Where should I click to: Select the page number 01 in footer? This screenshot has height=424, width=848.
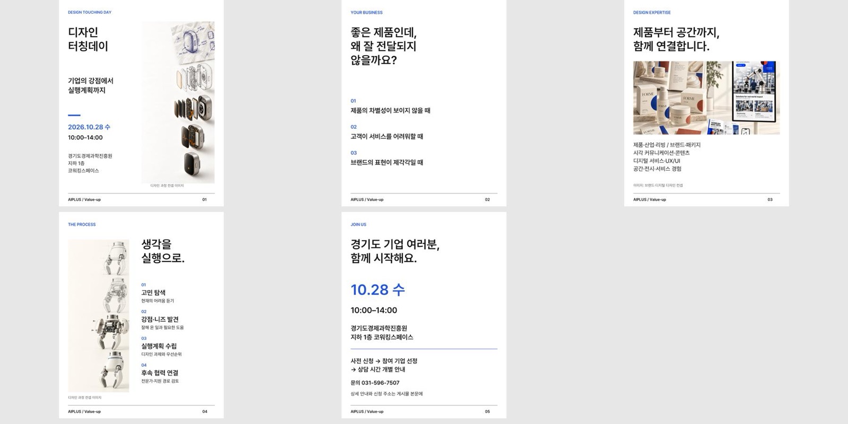[205, 200]
